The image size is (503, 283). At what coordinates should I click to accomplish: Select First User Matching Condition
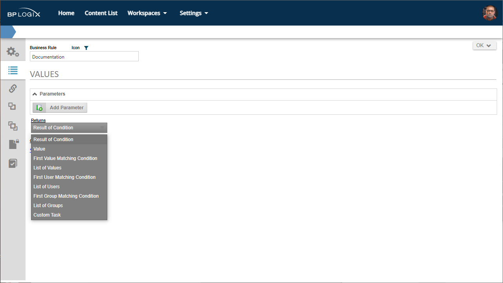coord(69,177)
